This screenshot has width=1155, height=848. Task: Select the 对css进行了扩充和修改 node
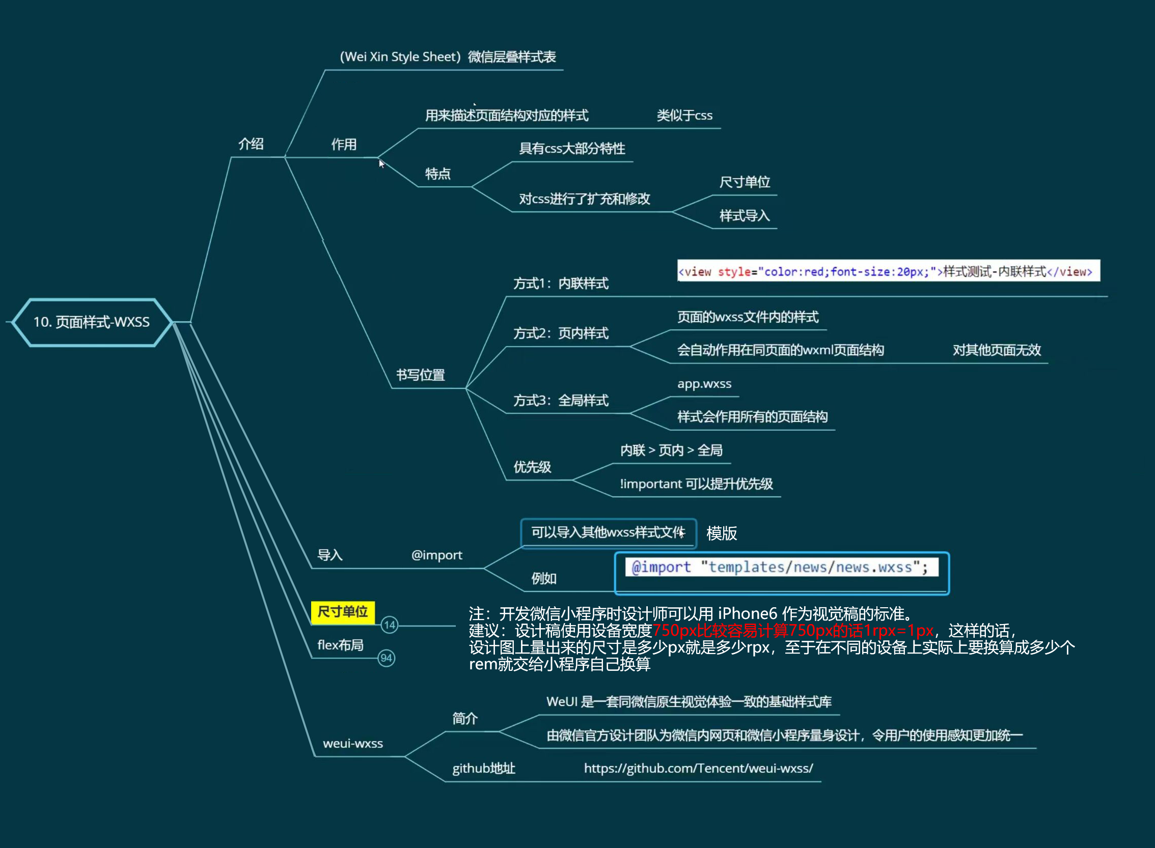tap(585, 199)
